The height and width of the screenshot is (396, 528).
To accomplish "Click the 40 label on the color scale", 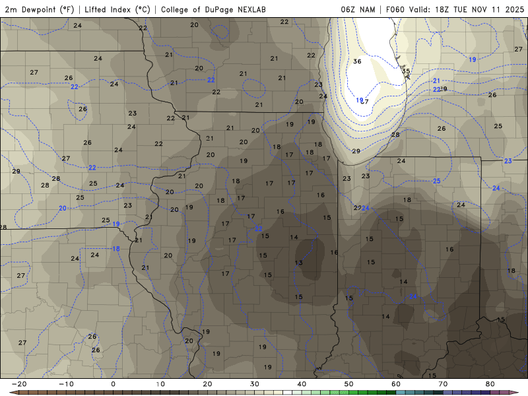I will tap(302, 384).
